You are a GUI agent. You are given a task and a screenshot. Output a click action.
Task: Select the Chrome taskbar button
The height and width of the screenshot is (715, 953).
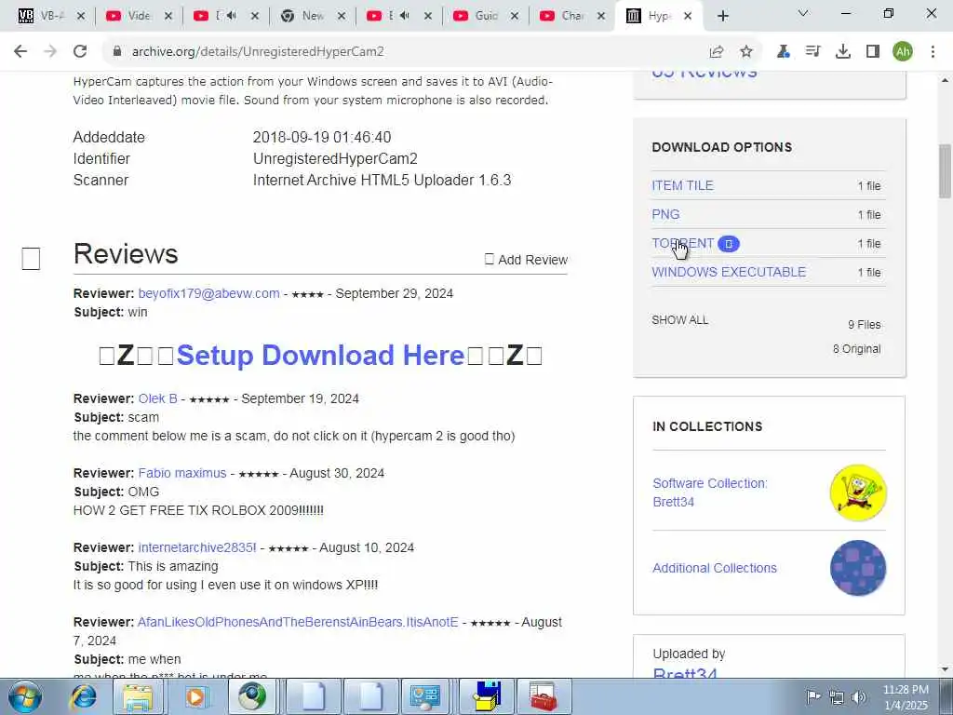coord(252,696)
